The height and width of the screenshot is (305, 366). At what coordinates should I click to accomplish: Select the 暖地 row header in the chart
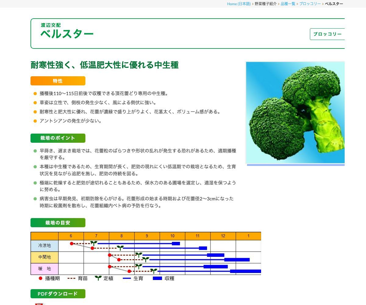tap(45, 269)
